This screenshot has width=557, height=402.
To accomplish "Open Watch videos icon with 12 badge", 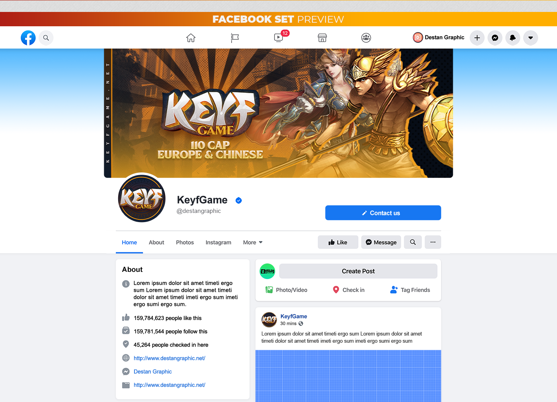I will 279,37.
